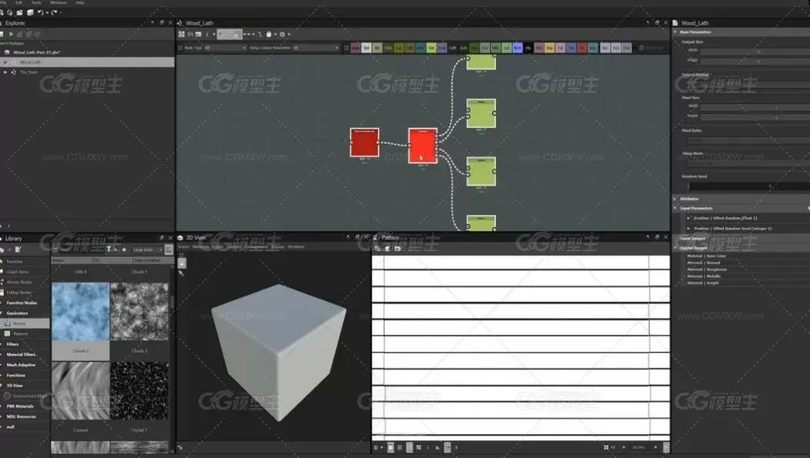This screenshot has height=458, width=810.
Task: Click the link-display icon in graph toolbar
Action: (x=247, y=35)
